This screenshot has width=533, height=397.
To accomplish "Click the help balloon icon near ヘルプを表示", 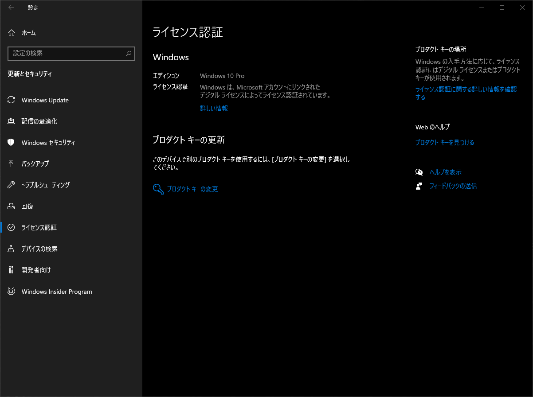I will point(419,172).
